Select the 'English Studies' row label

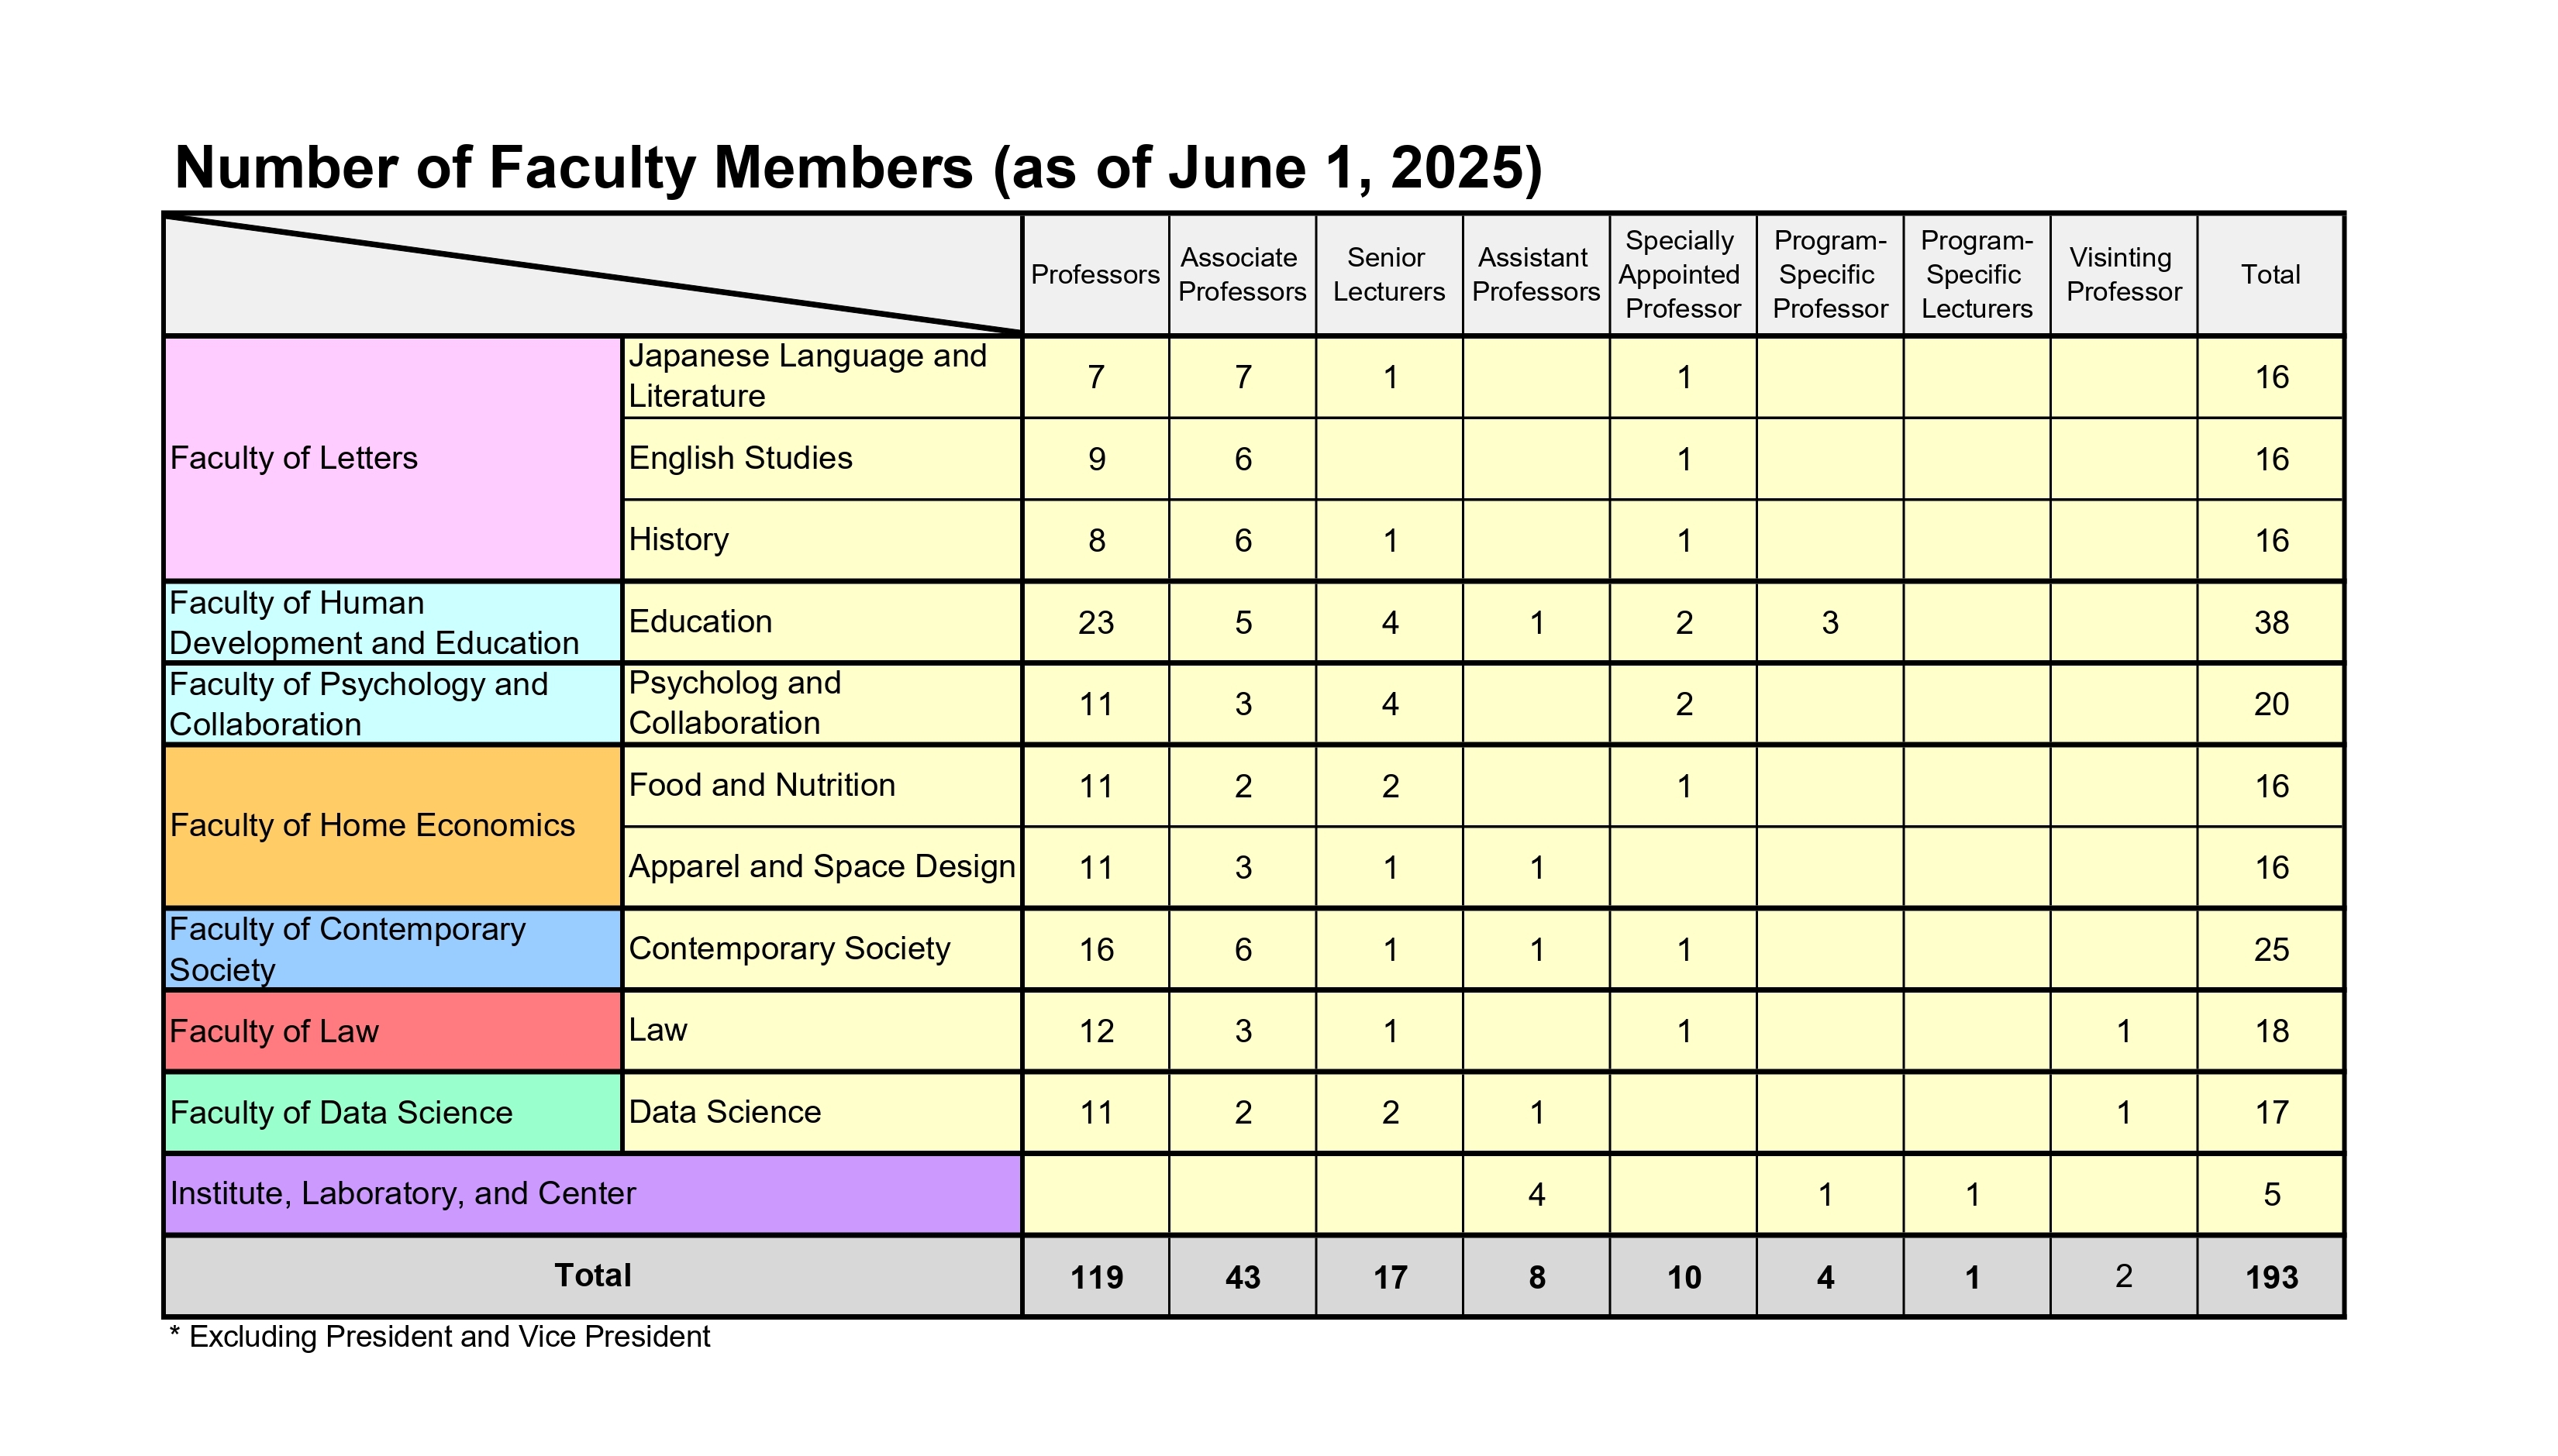pos(740,458)
